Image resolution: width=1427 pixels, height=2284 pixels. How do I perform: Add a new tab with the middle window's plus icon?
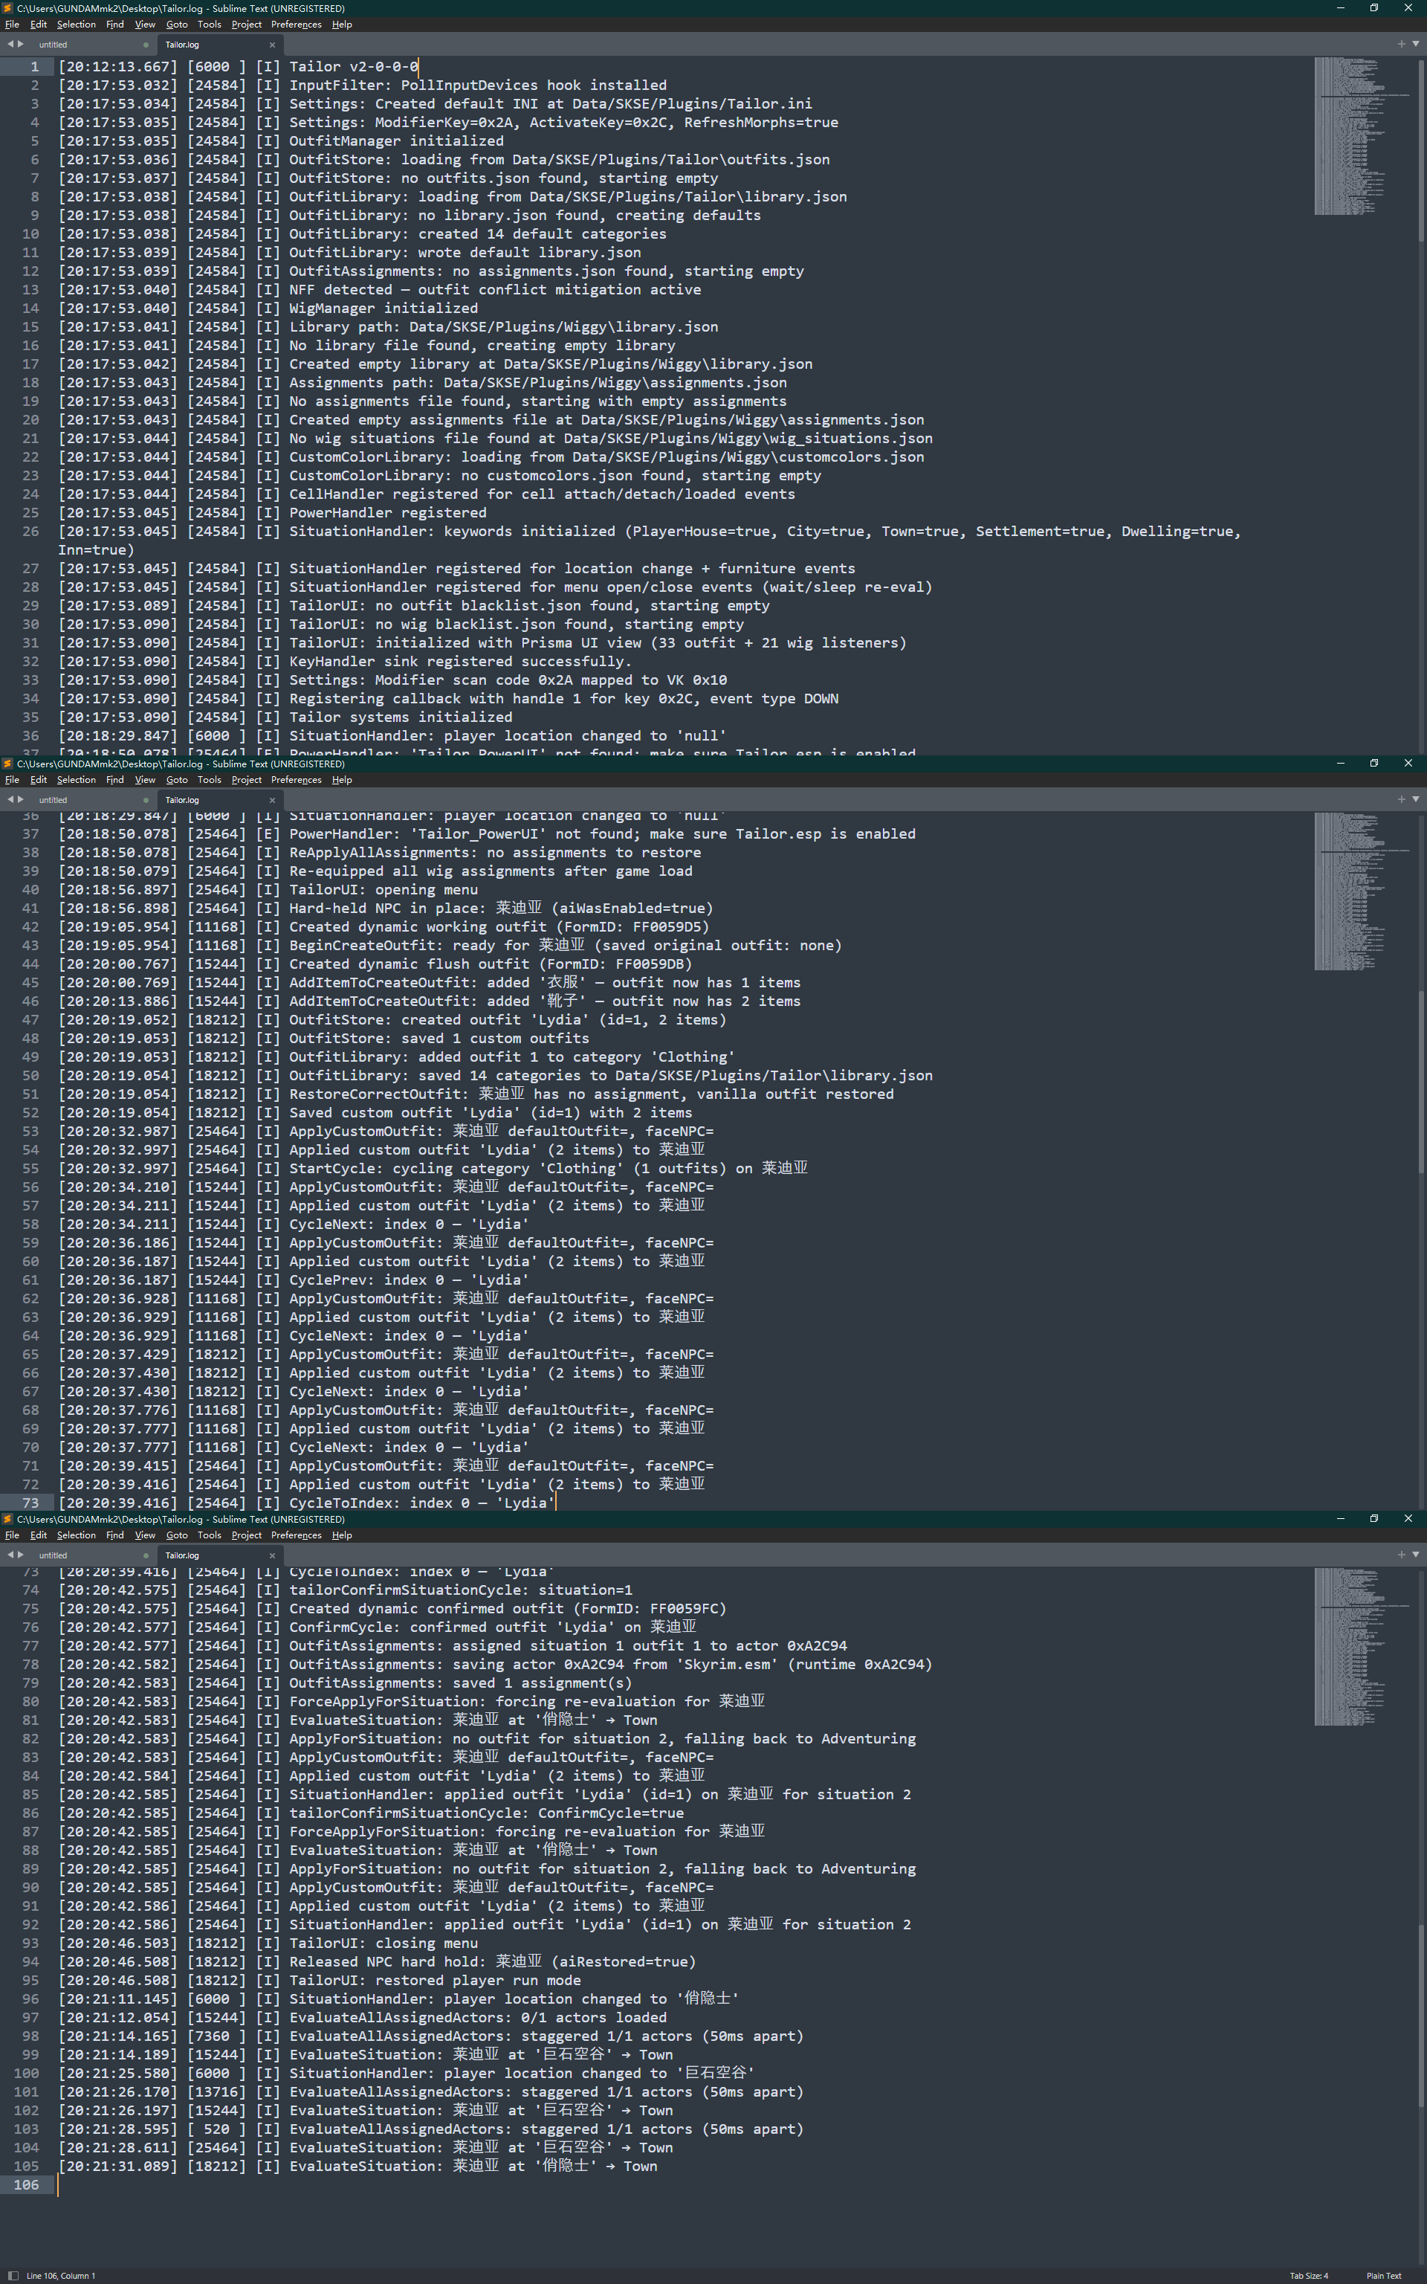click(x=1400, y=799)
